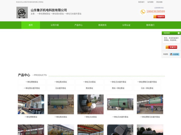The width and height of the screenshot is (181, 135).
Task: Open the 一体化雨水泵站 product photo
Action: pyautogui.click(x=61, y=104)
